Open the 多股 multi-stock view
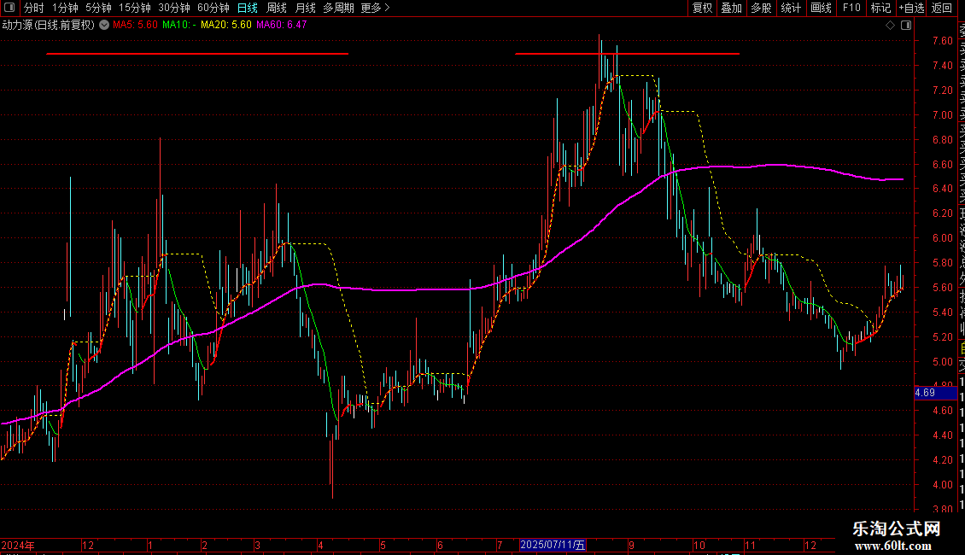Image resolution: width=965 pixels, height=555 pixels. tap(761, 8)
